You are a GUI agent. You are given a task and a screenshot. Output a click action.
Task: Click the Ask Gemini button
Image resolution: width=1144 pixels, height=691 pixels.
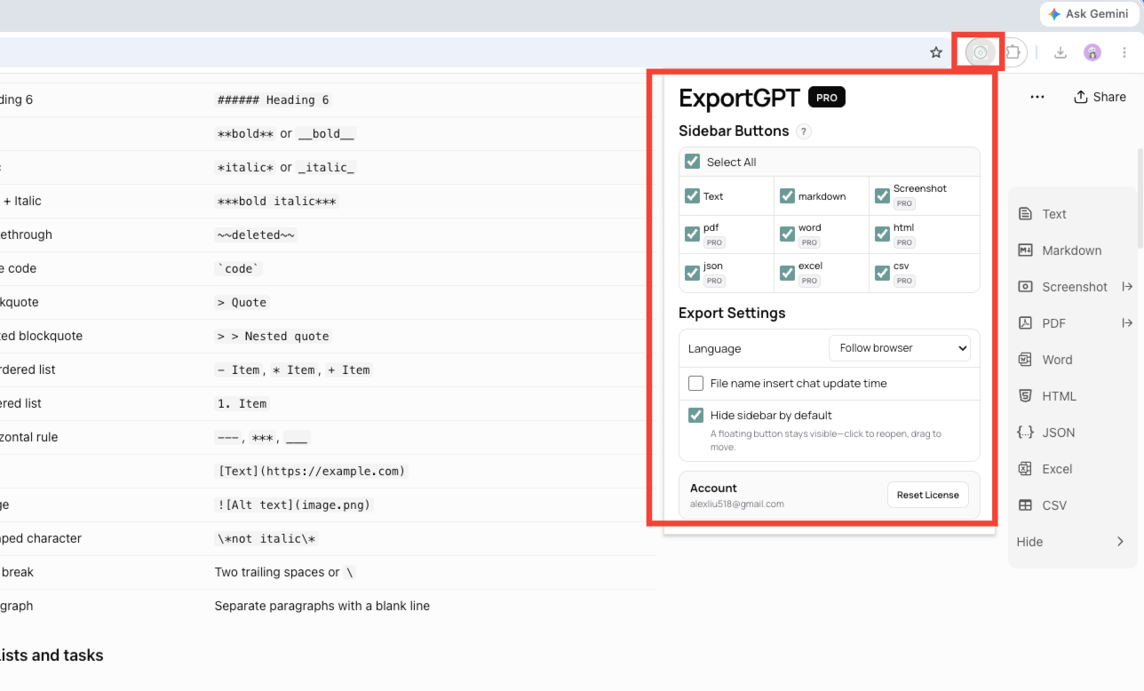pyautogui.click(x=1088, y=14)
